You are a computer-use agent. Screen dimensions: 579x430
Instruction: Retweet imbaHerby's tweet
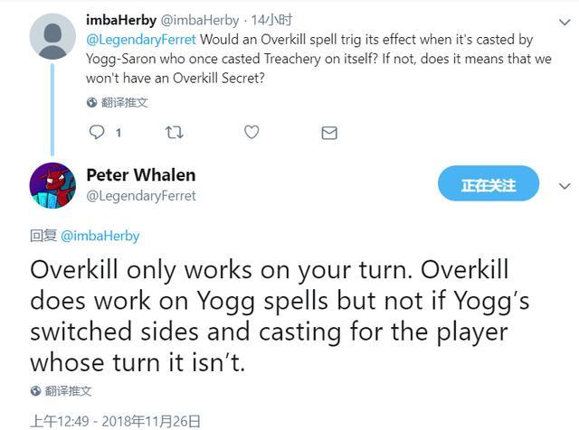pos(175,133)
